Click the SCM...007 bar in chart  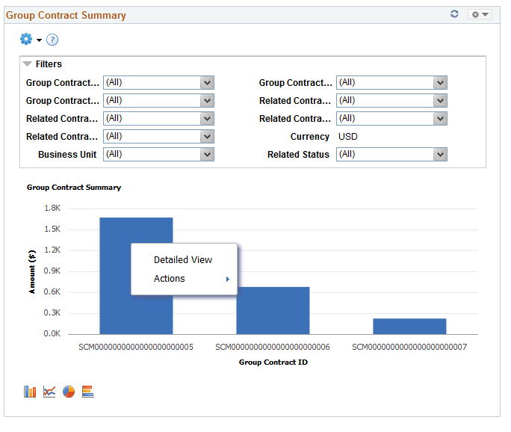pos(409,327)
